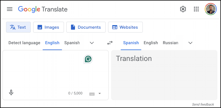Open the Google account profile picture
The image size is (221, 108).
(211, 9)
